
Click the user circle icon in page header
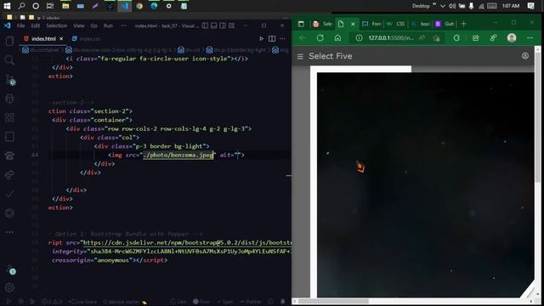coord(525,56)
